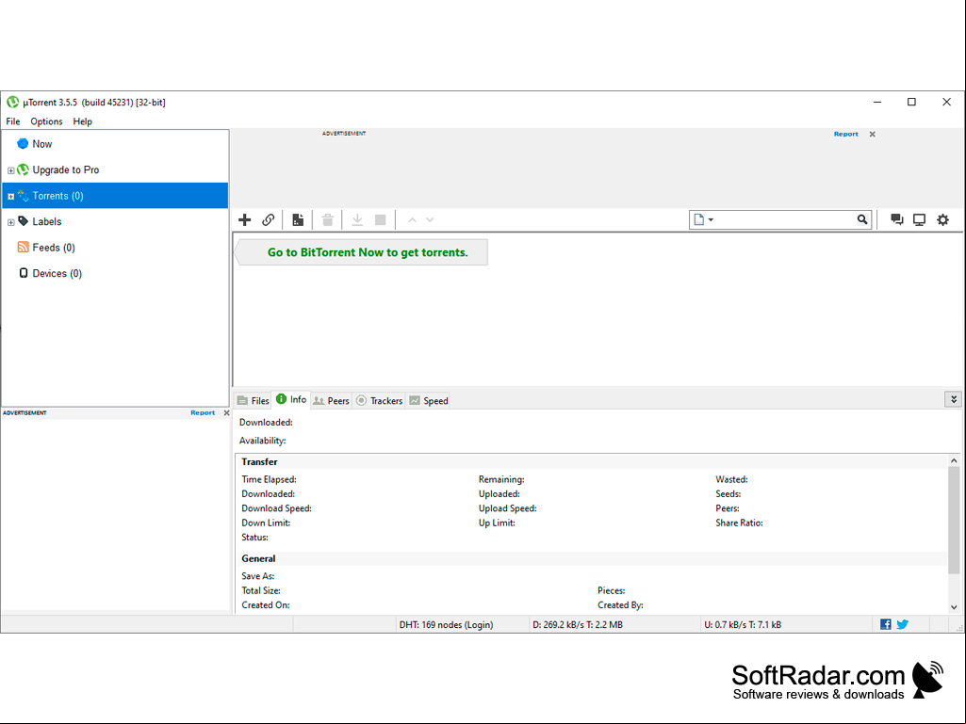This screenshot has height=724, width=966.
Task: Open the search provider dropdown
Action: pos(704,219)
